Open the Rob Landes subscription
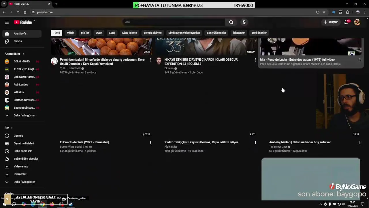 coord(22,85)
